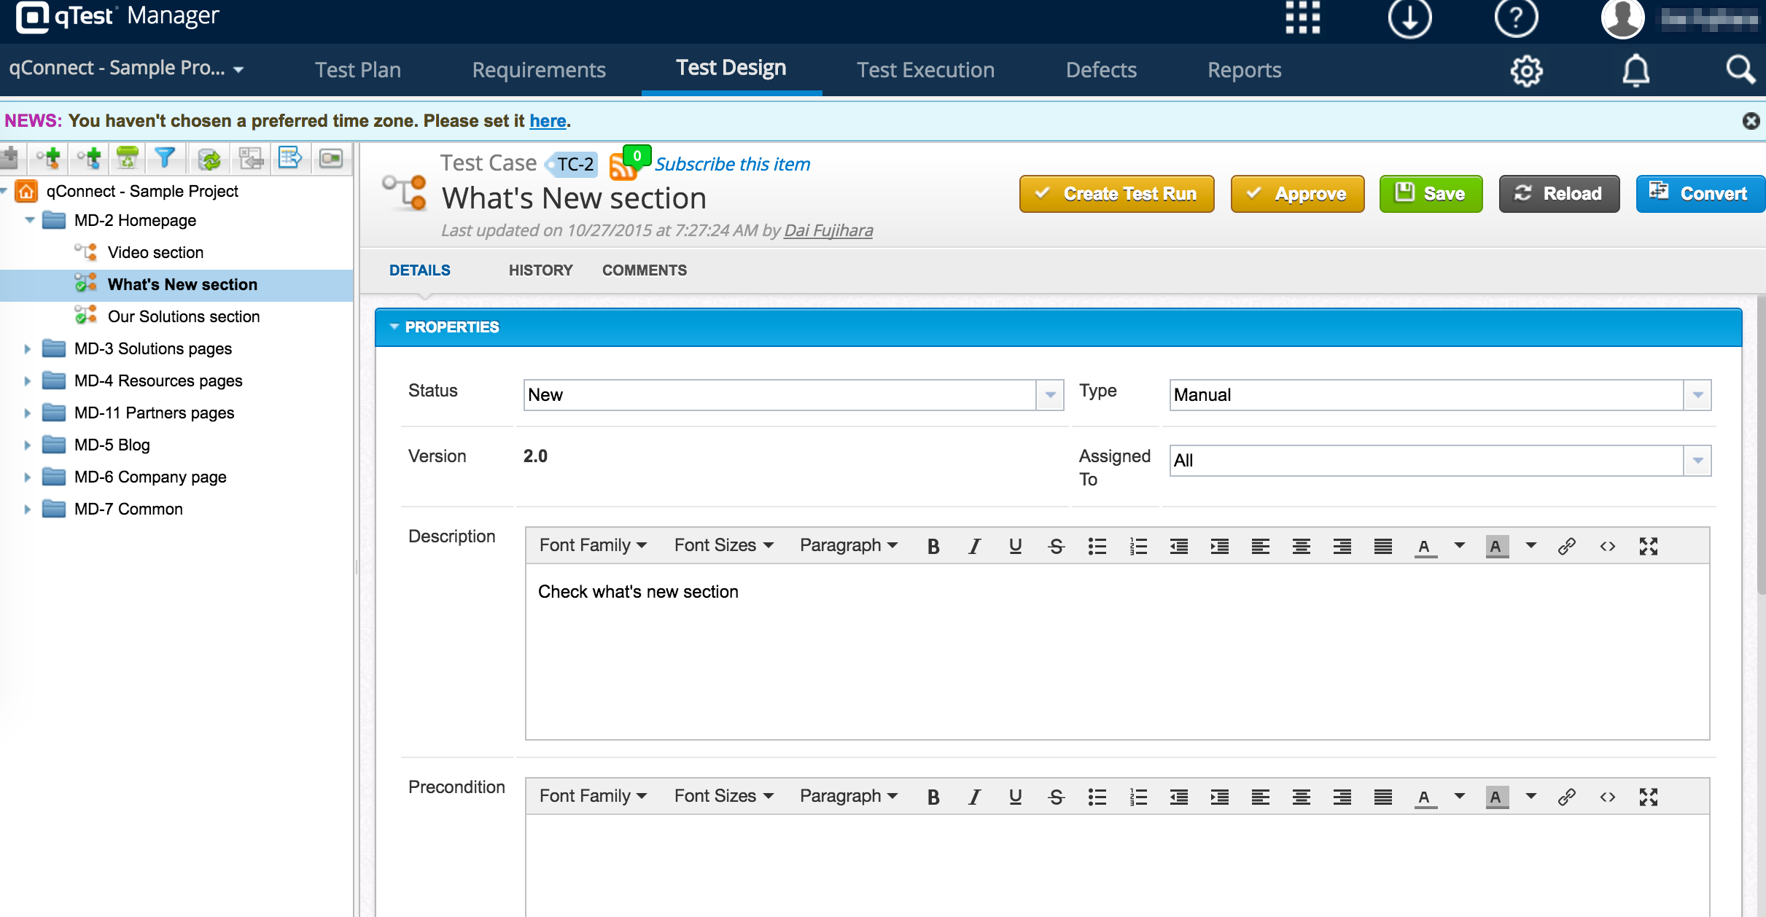This screenshot has width=1766, height=917.
Task: Click the export test cases icon
Action: click(x=290, y=157)
